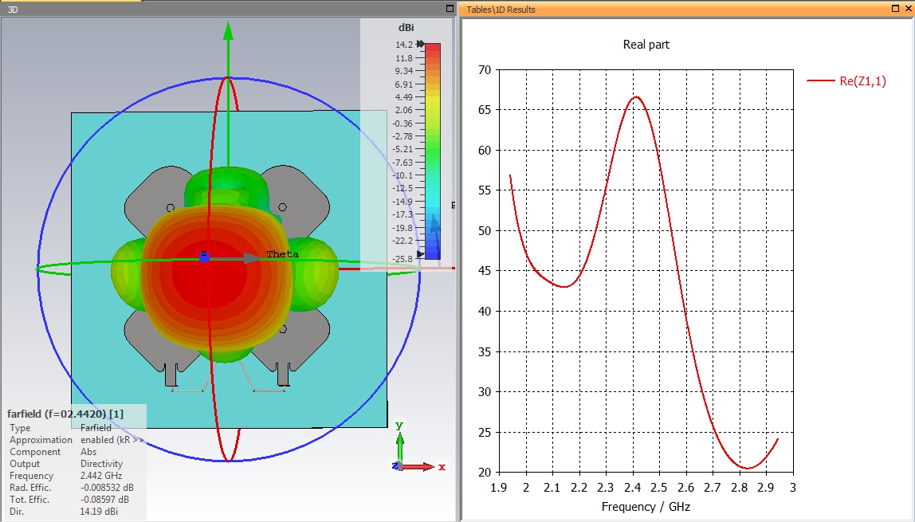Click the dBi unit label above scale
This screenshot has height=522, width=915.
406,27
